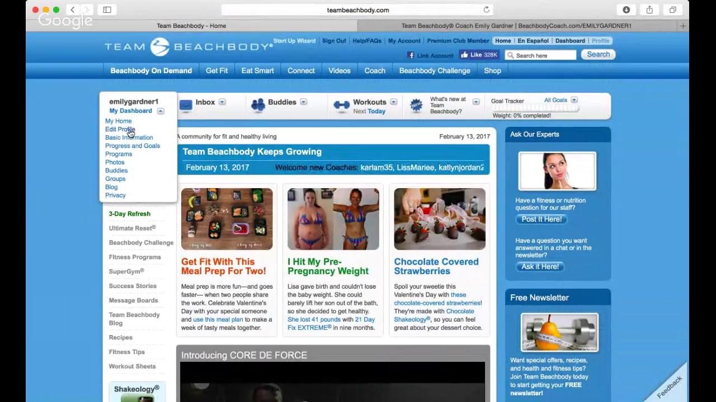The height and width of the screenshot is (402, 716).
Task: Click the Inbox envelope icon
Action: [186, 104]
